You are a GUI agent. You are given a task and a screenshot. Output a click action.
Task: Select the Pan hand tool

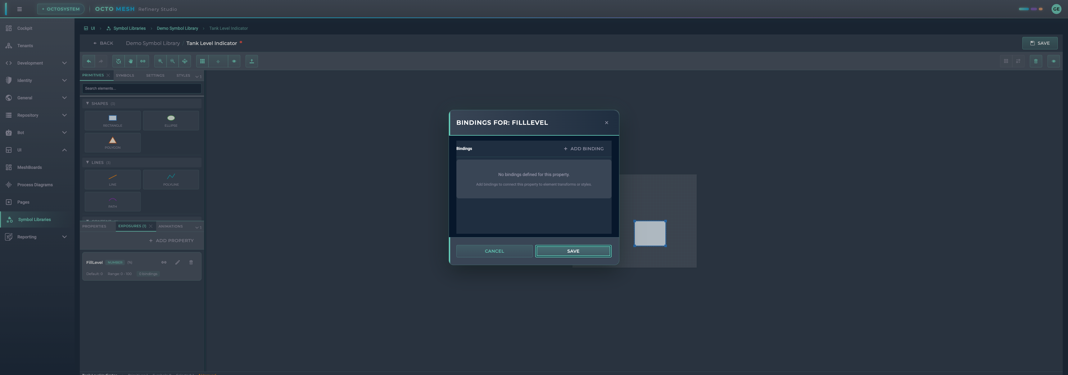[x=130, y=61]
